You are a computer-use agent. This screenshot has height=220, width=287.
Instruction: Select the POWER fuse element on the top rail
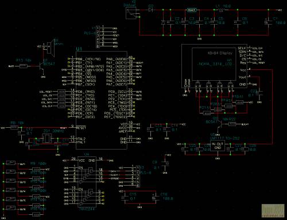(x=192, y=10)
